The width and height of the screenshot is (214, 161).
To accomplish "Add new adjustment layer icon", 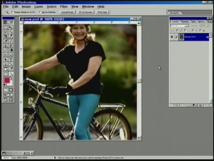I will (194, 105).
